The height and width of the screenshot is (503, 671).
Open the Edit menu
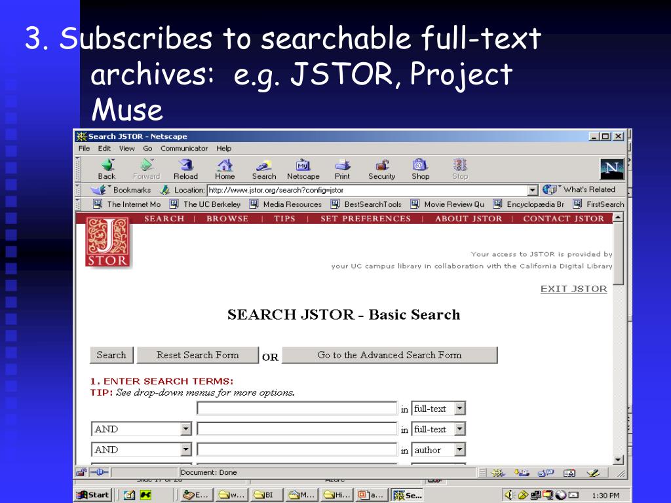104,149
